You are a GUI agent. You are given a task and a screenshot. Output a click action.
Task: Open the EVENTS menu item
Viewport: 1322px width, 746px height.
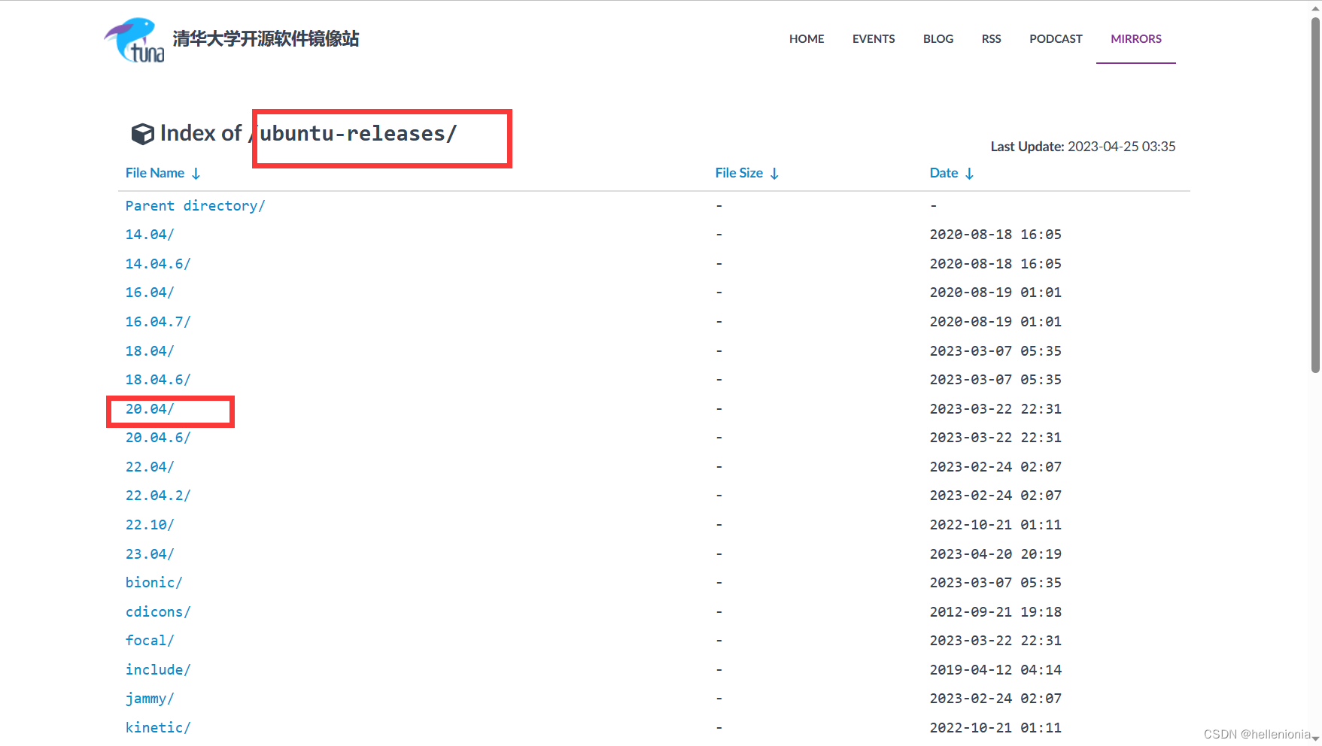874,39
